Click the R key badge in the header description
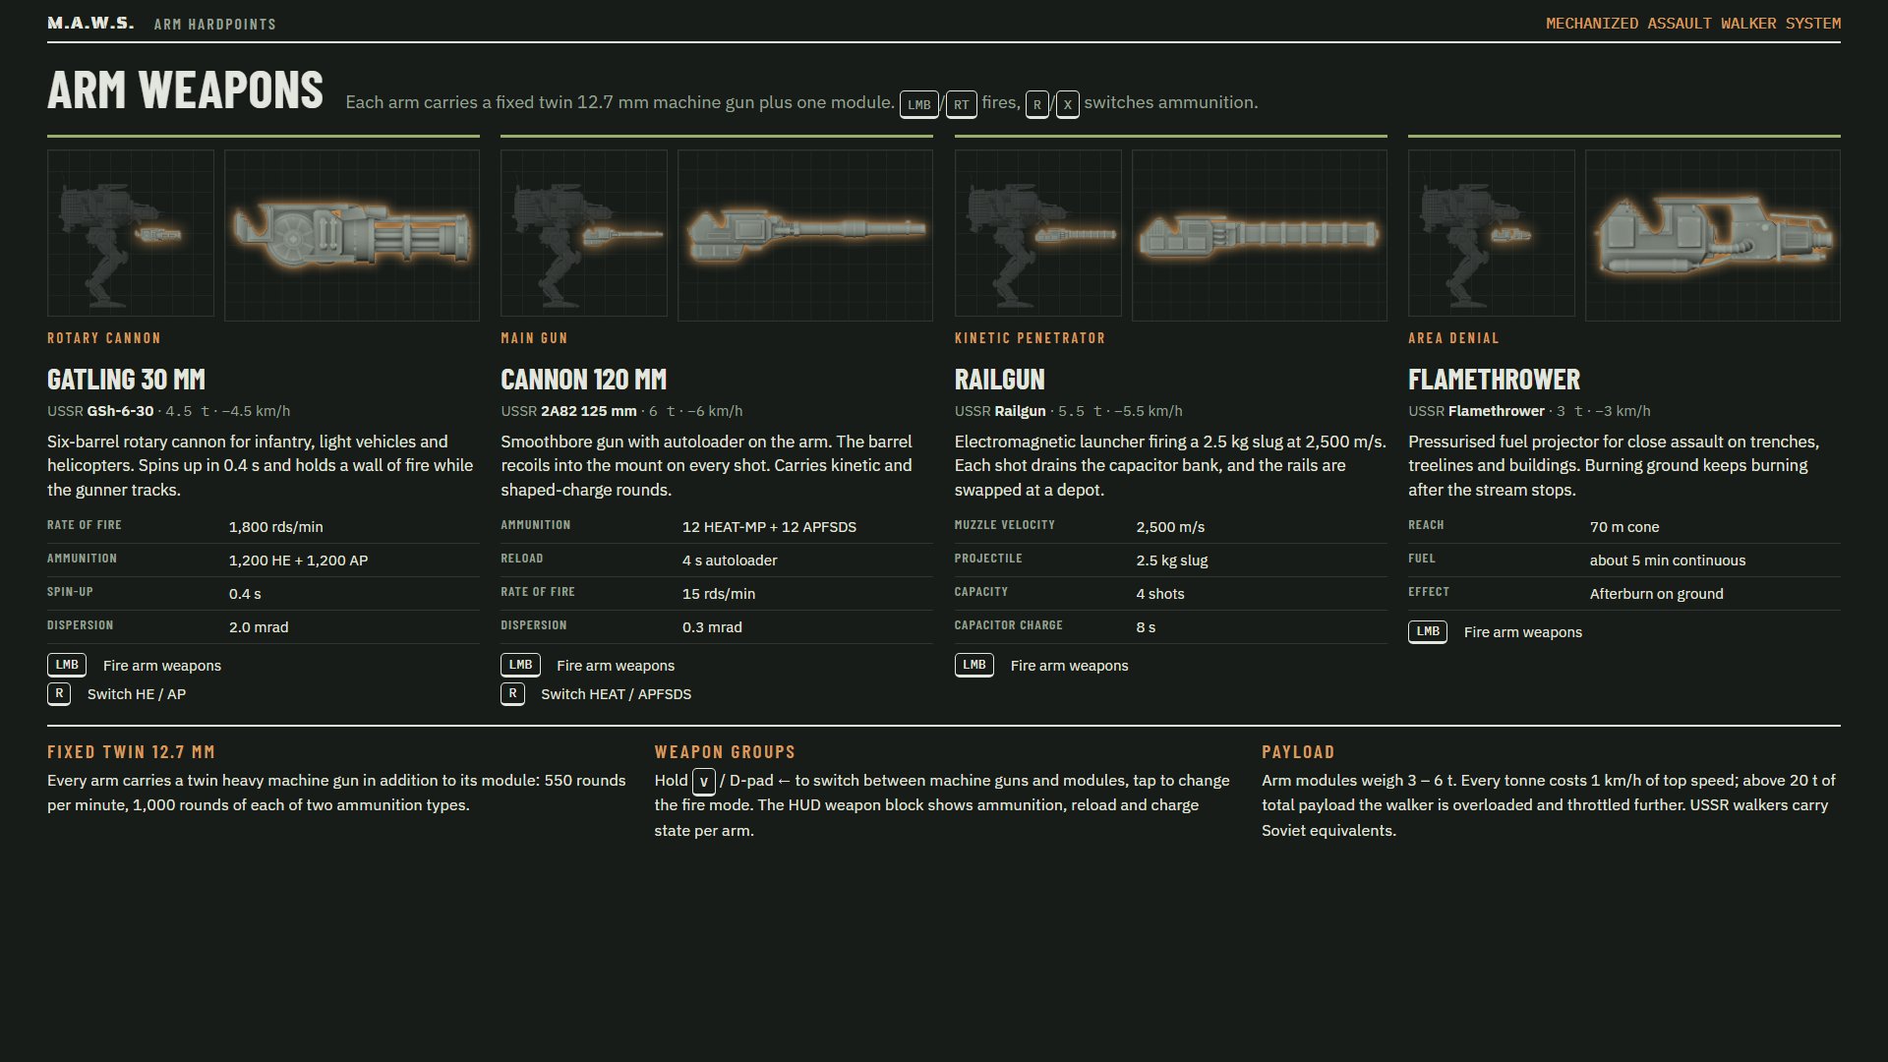Image resolution: width=1888 pixels, height=1062 pixels. click(1037, 104)
